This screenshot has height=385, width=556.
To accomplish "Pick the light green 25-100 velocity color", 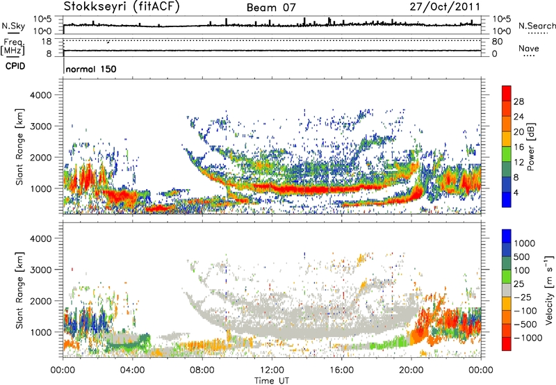I will pos(507,277).
